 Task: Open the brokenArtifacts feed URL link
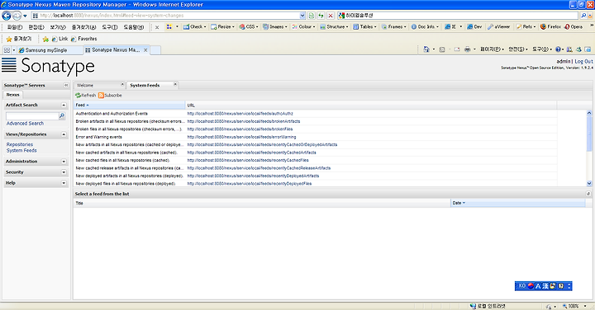[x=244, y=121]
